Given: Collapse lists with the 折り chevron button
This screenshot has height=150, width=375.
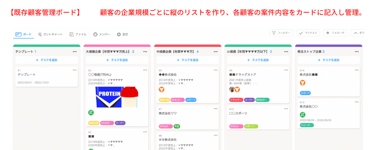Looking at the screenshot, I should point(357,33).
